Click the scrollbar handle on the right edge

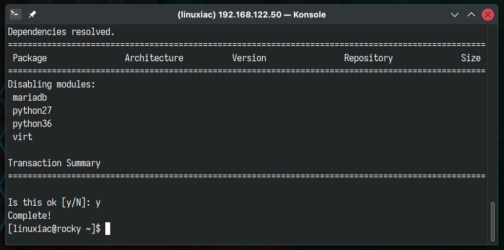click(493, 221)
